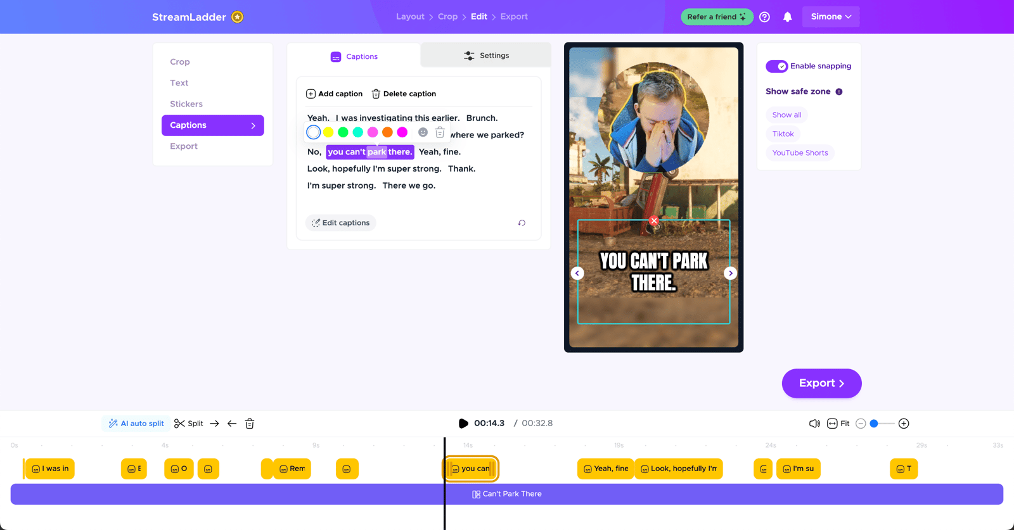The image size is (1014, 530).
Task: Open the Simone account dropdown
Action: click(831, 17)
